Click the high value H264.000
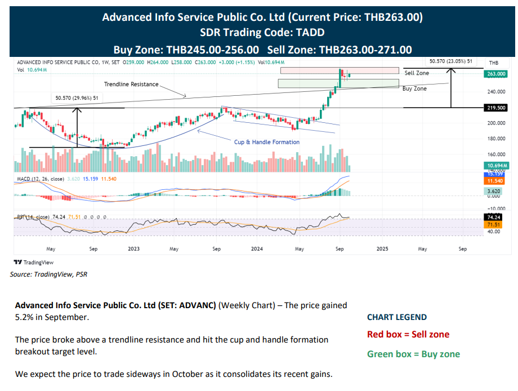This screenshot has height=391, width=518. (x=158, y=62)
